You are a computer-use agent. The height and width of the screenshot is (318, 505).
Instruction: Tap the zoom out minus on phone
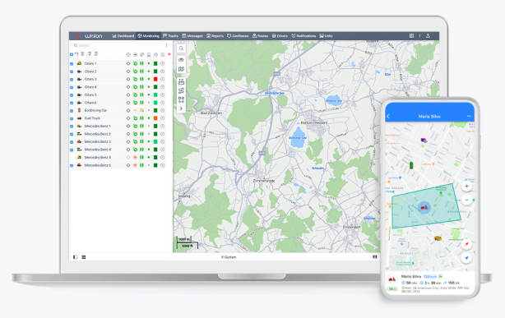(466, 200)
